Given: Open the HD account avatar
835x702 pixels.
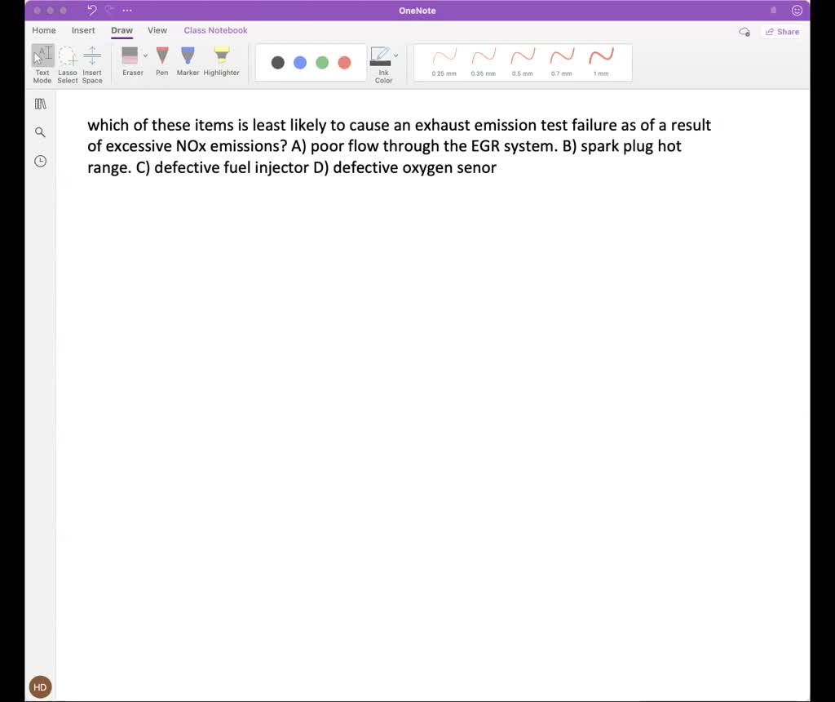Looking at the screenshot, I should click(x=40, y=687).
